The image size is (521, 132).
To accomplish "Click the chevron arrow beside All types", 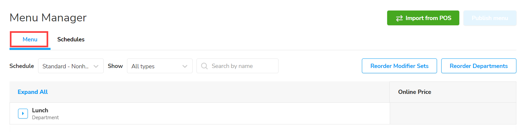I will pyautogui.click(x=185, y=66).
